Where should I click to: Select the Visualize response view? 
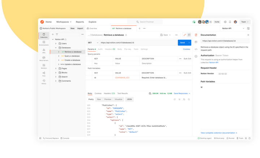(118, 99)
